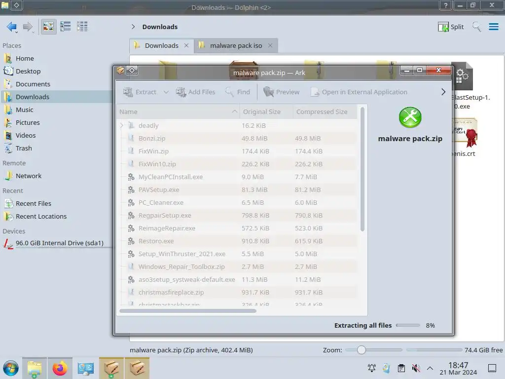The image size is (505, 379).
Task: Switch Dolphin to Compact view mode
Action: pos(66,27)
